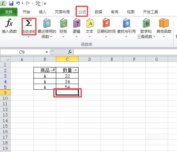Select cell containing 22
The image size is (177, 152).
[67, 76]
